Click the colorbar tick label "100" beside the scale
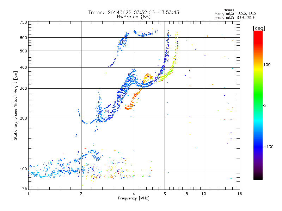 267,65
